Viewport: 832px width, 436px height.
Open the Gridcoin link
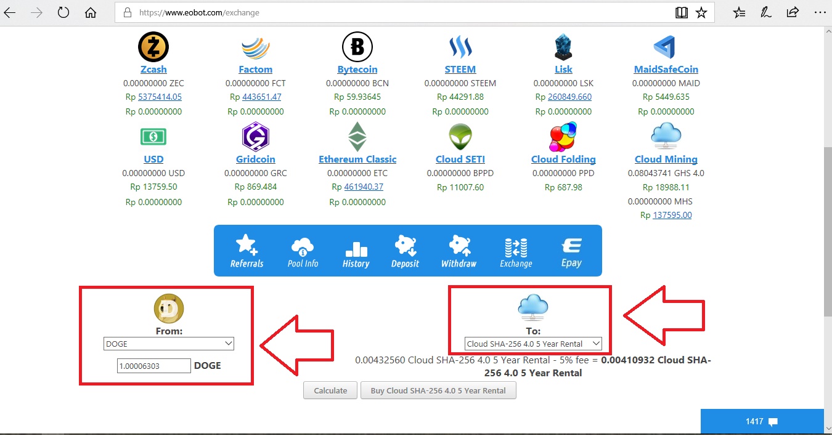point(256,159)
